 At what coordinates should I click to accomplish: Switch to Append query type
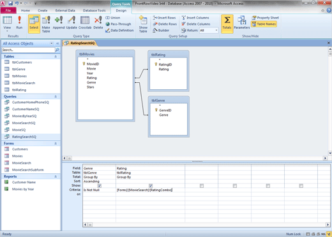pyautogui.click(x=59, y=23)
